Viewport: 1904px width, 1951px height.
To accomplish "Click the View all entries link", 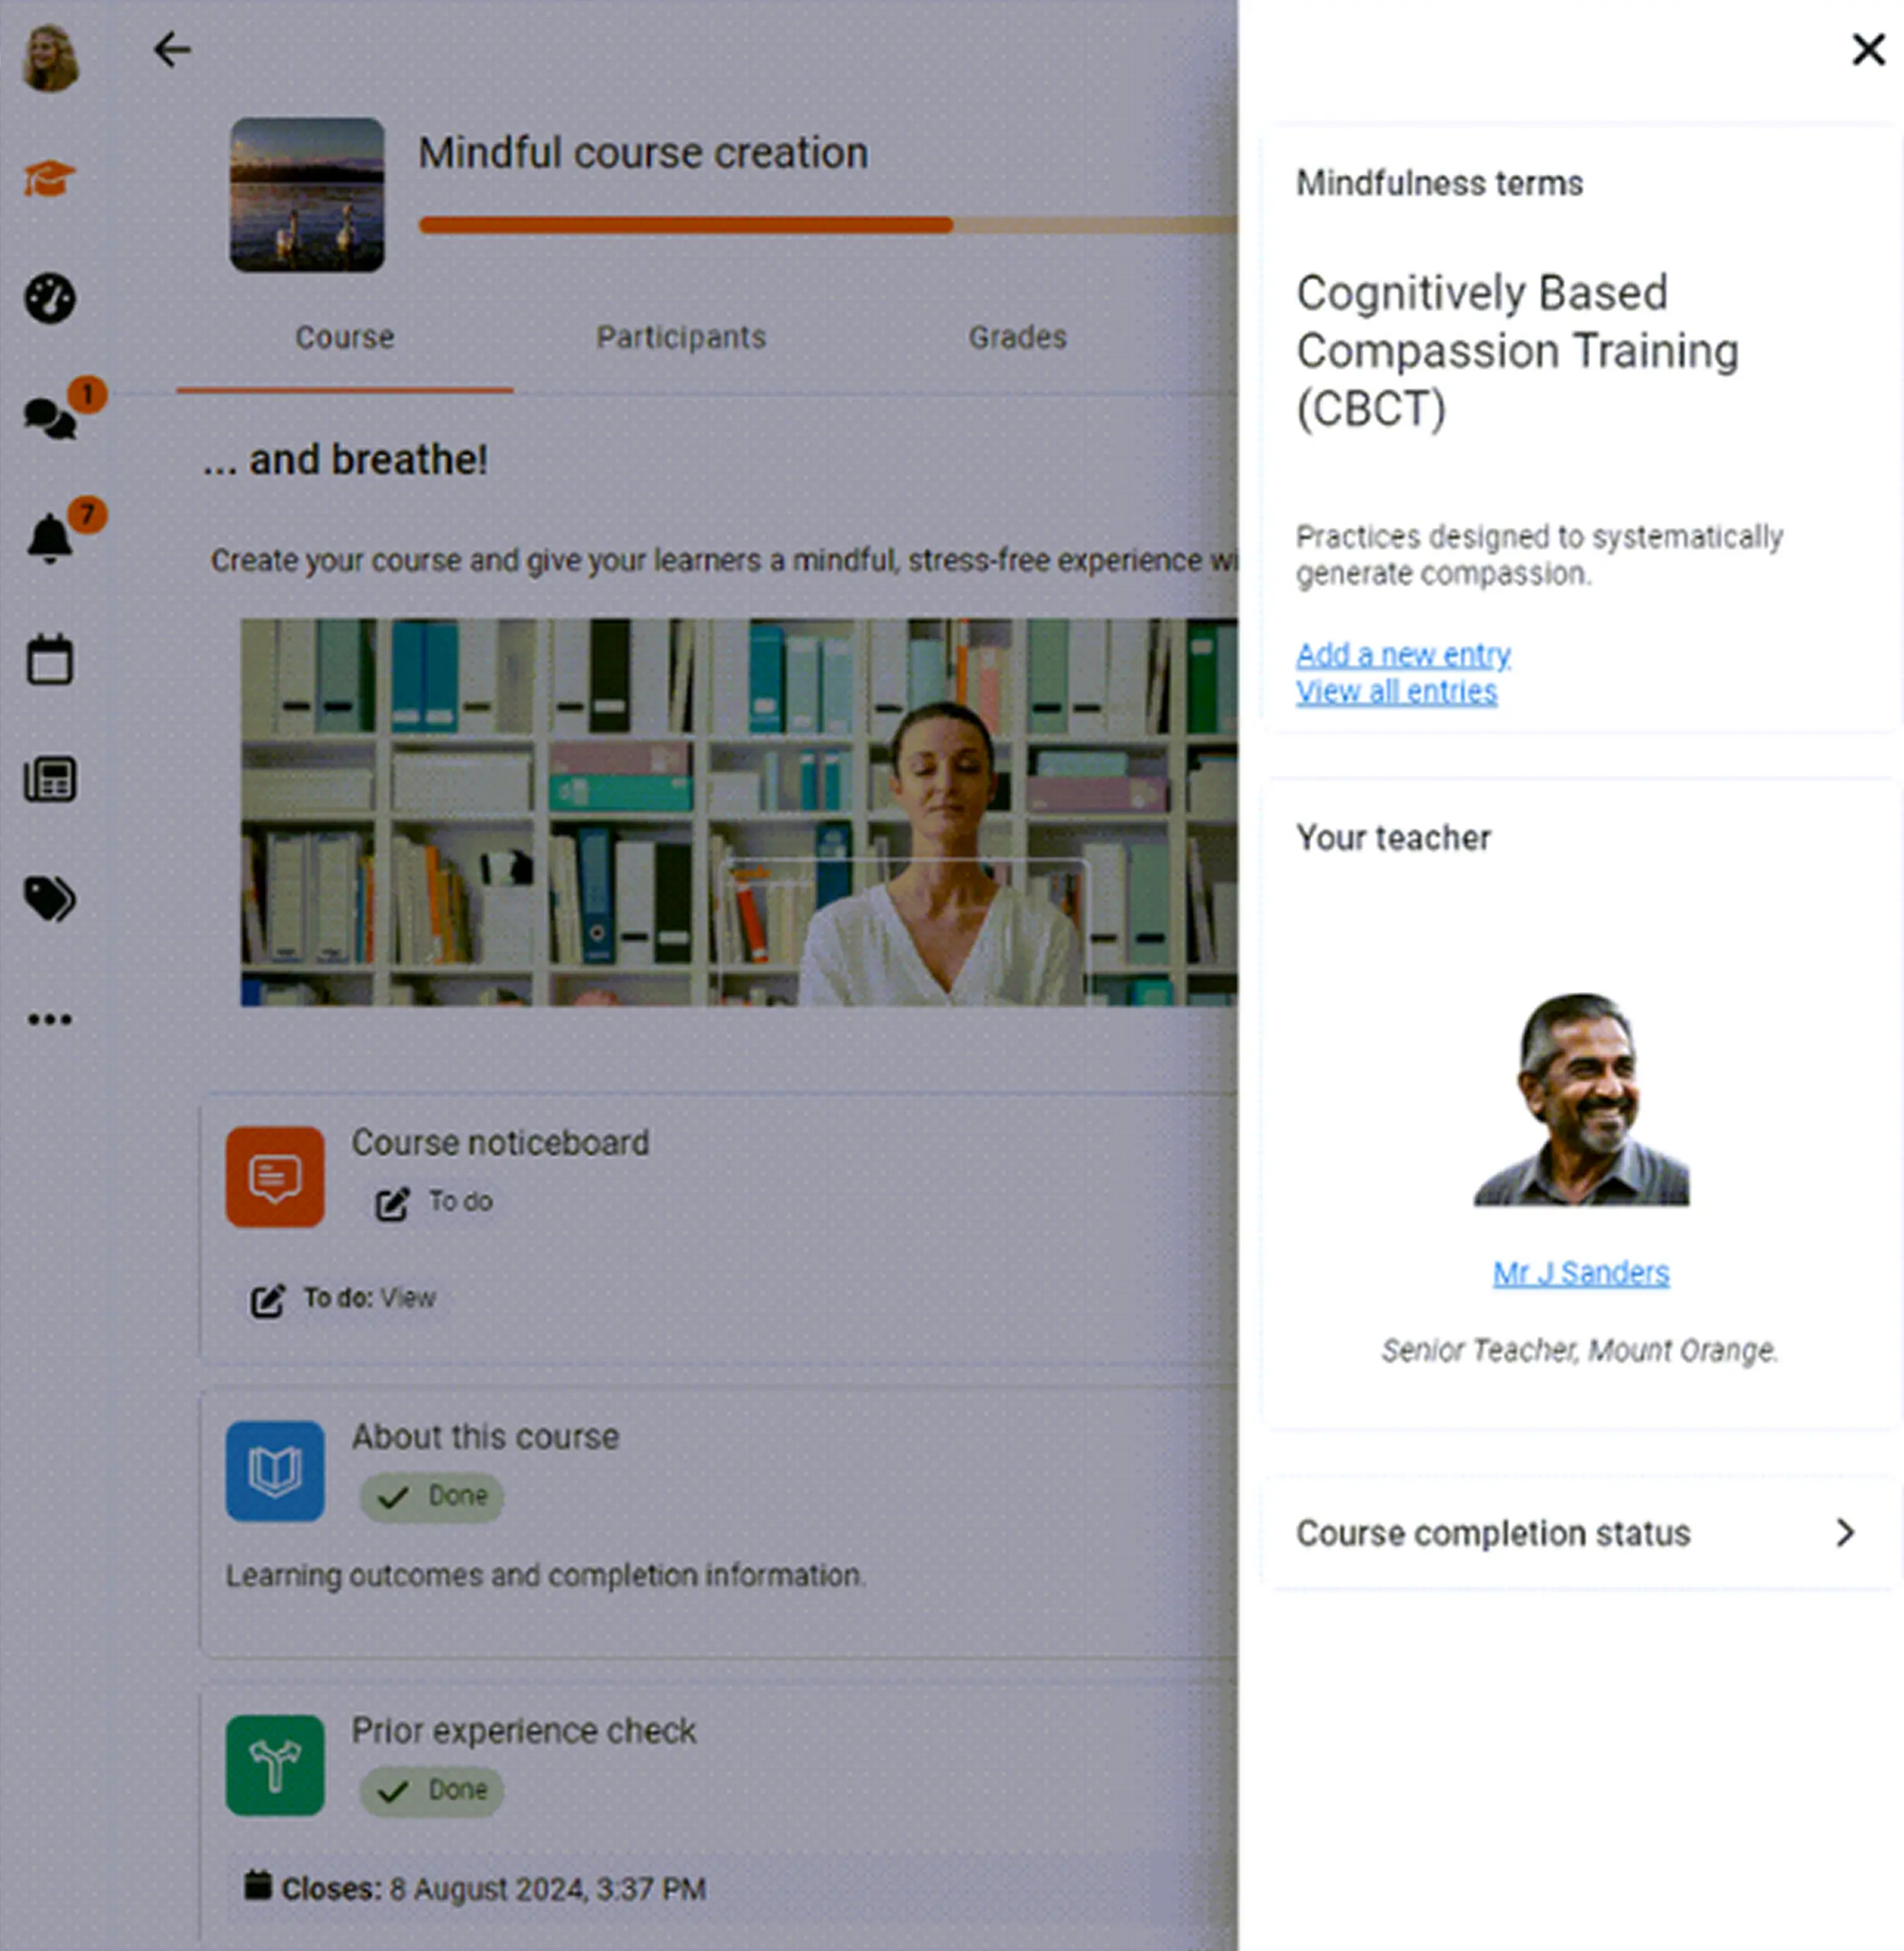I will click(x=1396, y=692).
